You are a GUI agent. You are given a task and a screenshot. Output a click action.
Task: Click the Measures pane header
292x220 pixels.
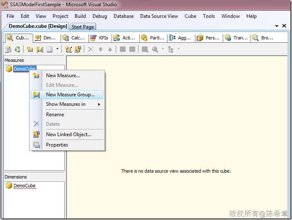[34, 60]
